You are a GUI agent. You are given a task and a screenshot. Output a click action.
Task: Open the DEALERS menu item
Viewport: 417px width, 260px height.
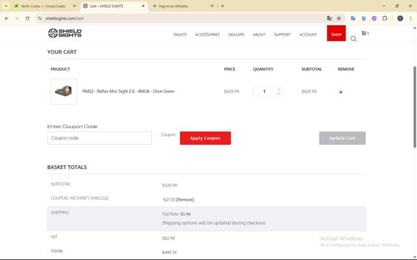pos(236,34)
